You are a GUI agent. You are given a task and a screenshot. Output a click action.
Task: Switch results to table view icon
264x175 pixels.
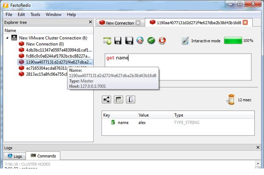(x=119, y=99)
